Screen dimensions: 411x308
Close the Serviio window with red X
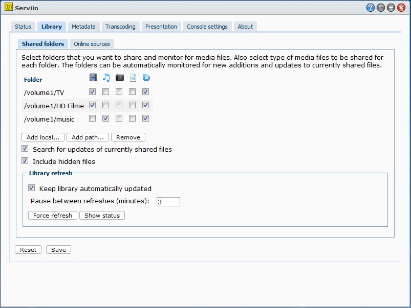[x=401, y=8]
